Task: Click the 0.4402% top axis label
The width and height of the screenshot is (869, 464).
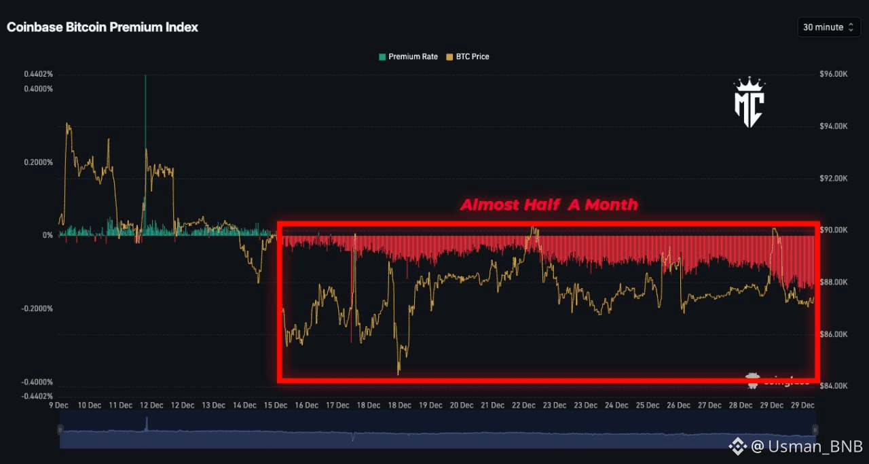Action: (38, 74)
